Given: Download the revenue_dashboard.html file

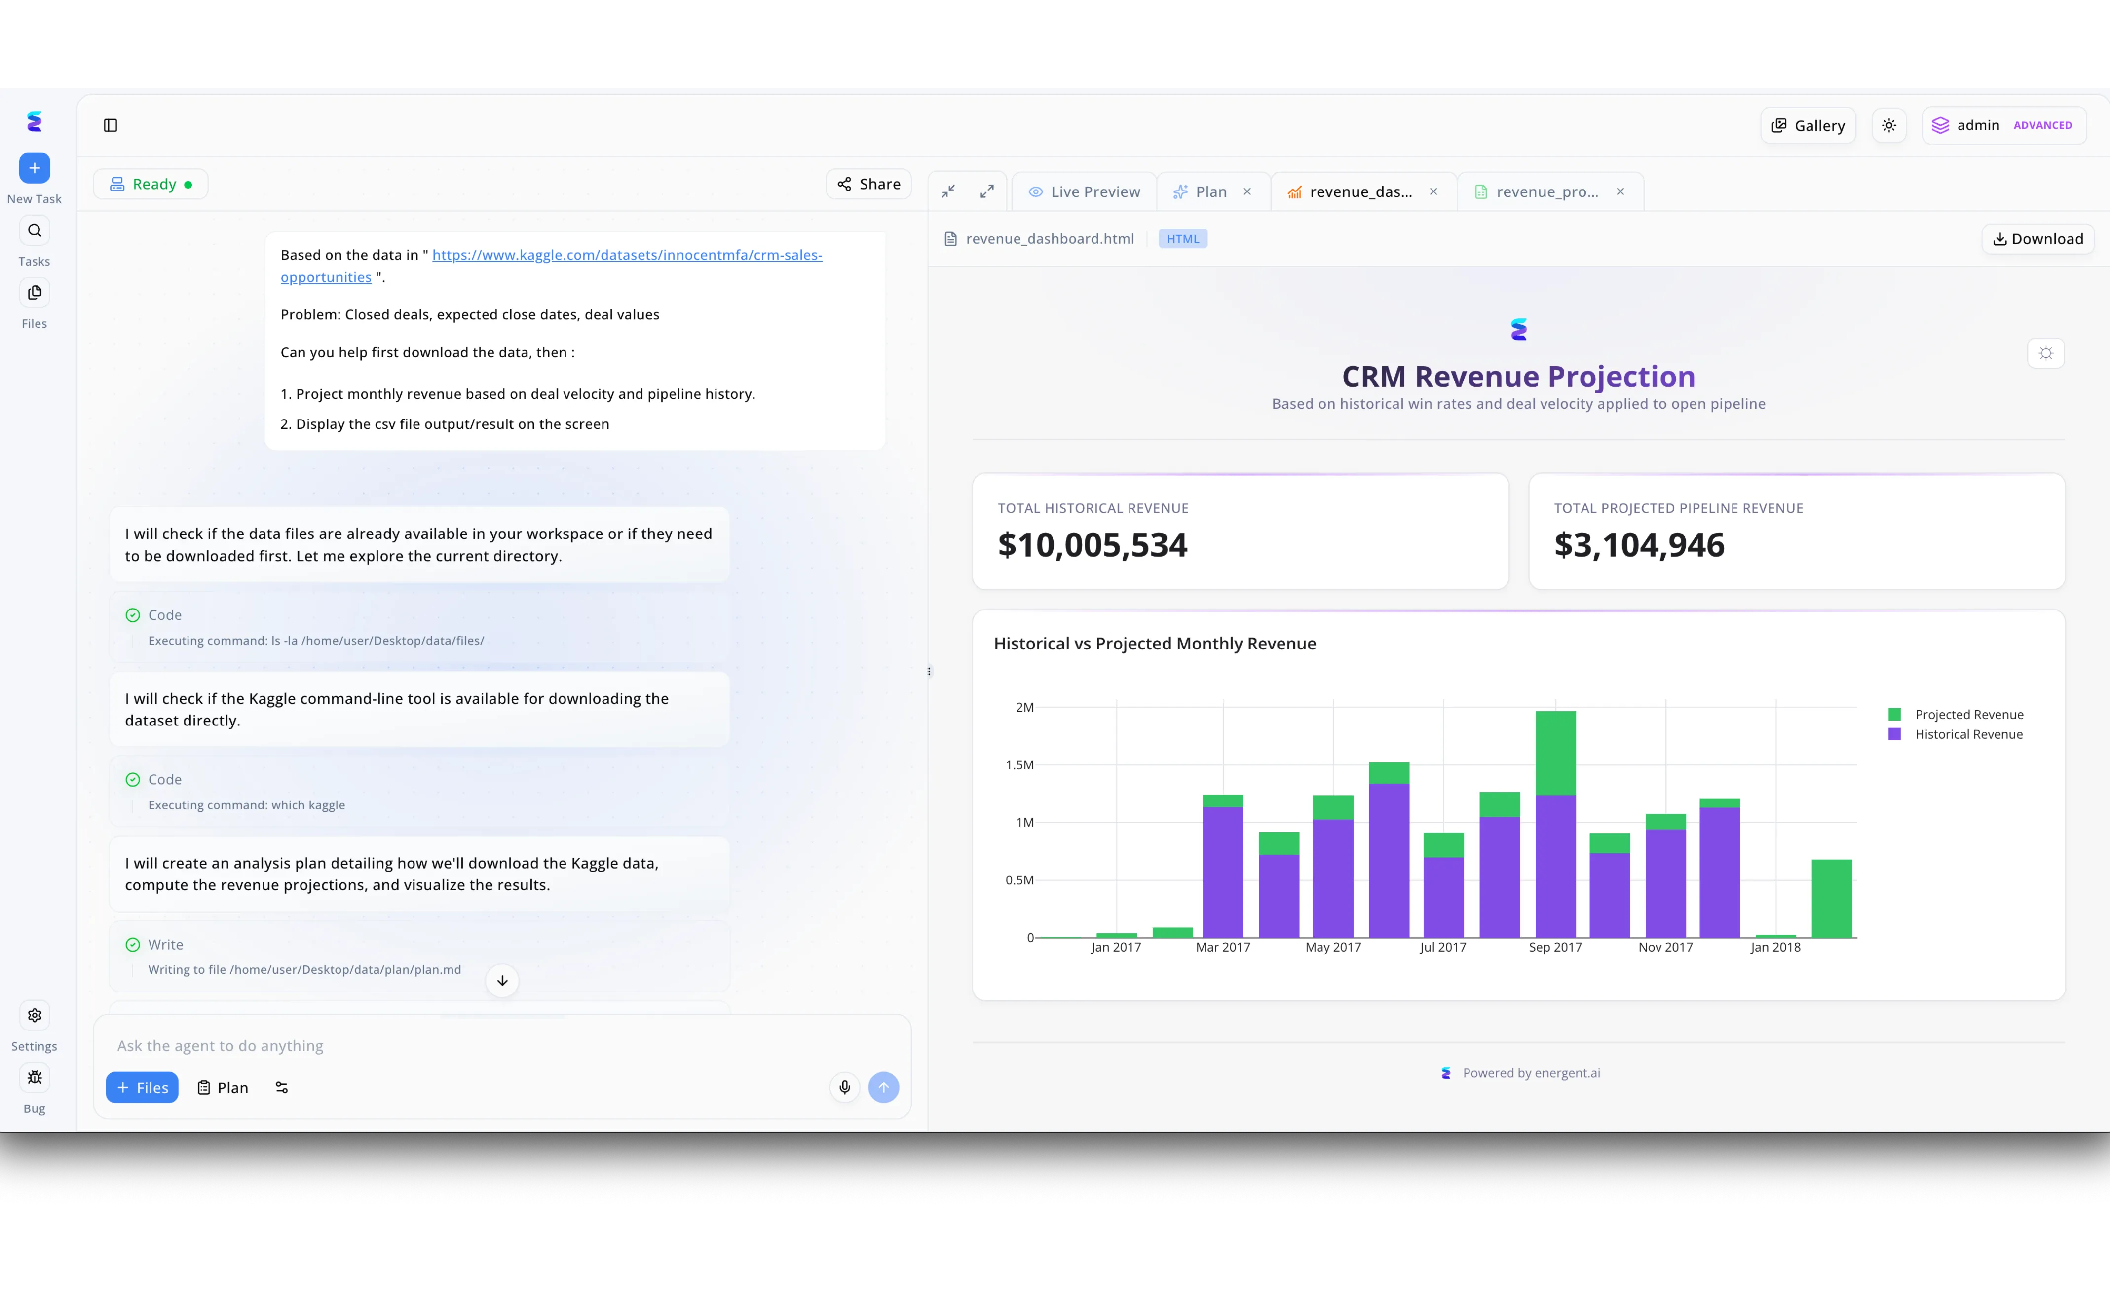Looking at the screenshot, I should click(x=2037, y=238).
